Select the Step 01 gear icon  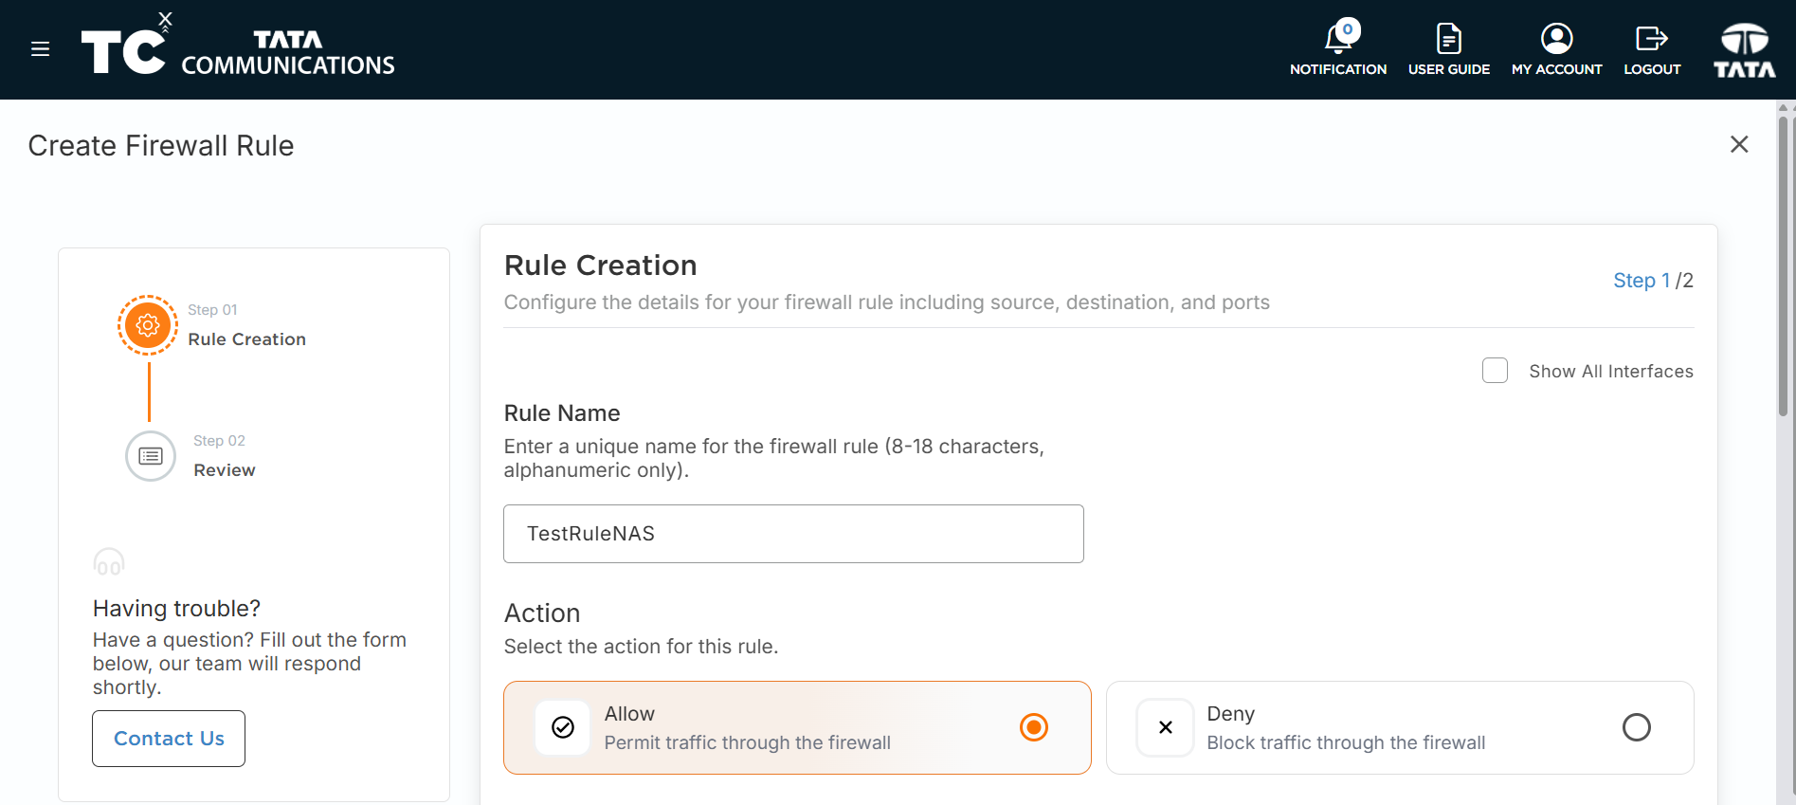click(x=148, y=325)
